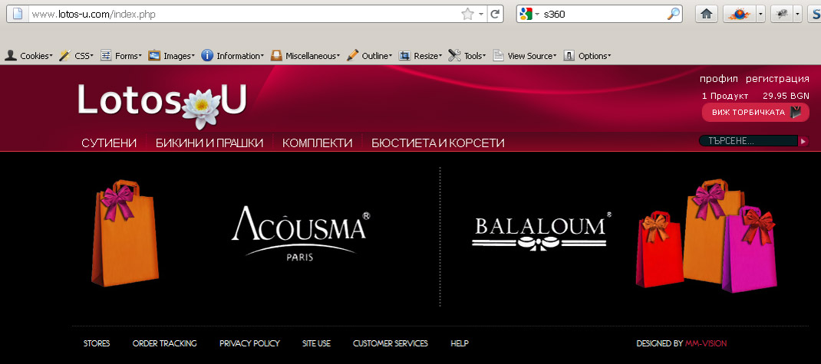Bookmark this page with the star icon
Image resolution: width=821 pixels, height=364 pixels.
click(x=467, y=14)
